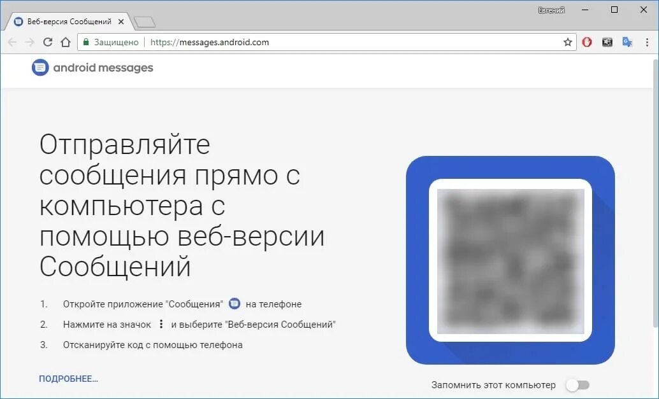Minimize the browser window
659x399 pixels.
tap(585, 10)
